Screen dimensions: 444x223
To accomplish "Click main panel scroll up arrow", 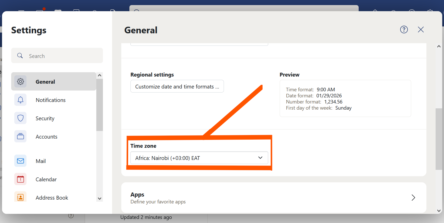I will click(439, 46).
